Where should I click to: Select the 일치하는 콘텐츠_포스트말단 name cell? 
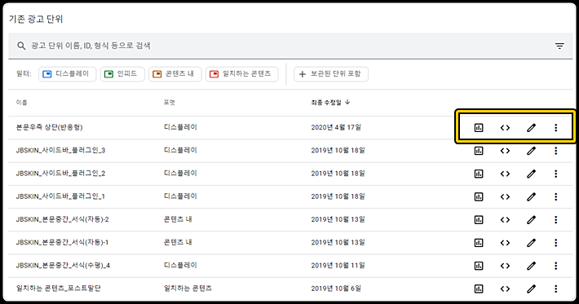pyautogui.click(x=58, y=289)
